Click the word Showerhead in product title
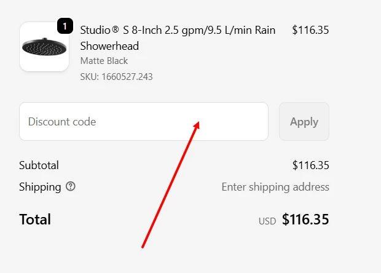 pyautogui.click(x=109, y=46)
